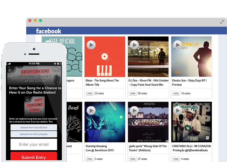Click the red close dot on browser window
Image resolution: width=227 pixels, height=162 pixels.
pos(30,20)
